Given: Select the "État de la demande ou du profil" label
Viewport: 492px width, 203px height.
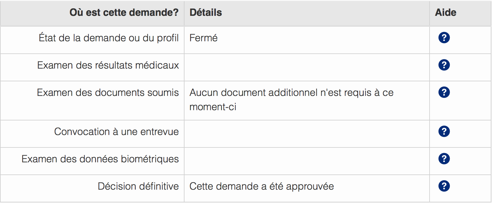Looking at the screenshot, I should coord(108,38).
